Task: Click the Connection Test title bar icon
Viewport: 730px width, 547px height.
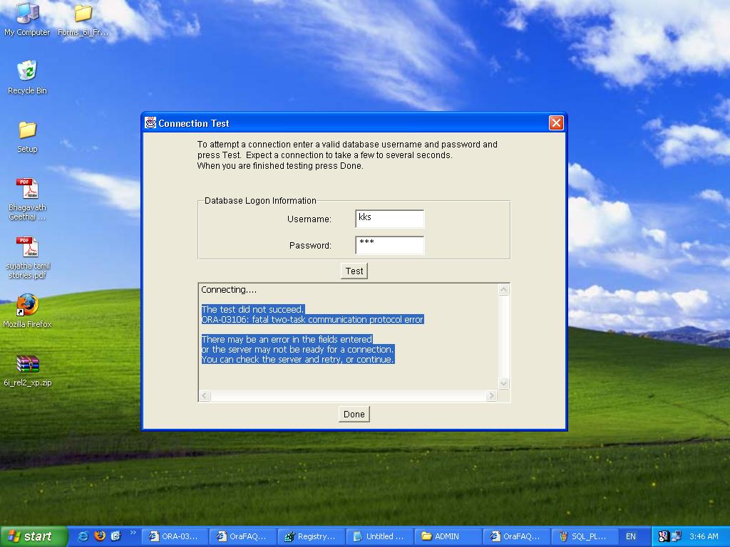Action: pyautogui.click(x=150, y=123)
